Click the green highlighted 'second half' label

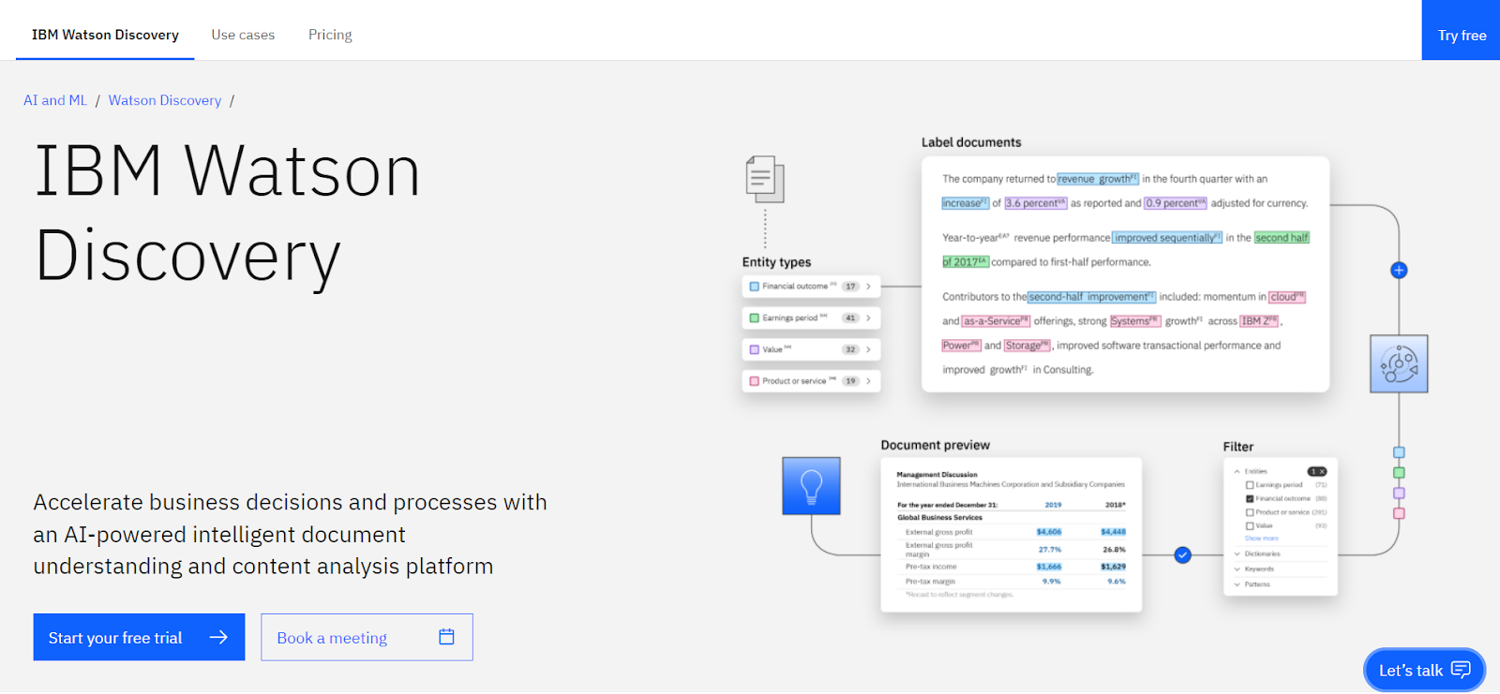(1282, 238)
